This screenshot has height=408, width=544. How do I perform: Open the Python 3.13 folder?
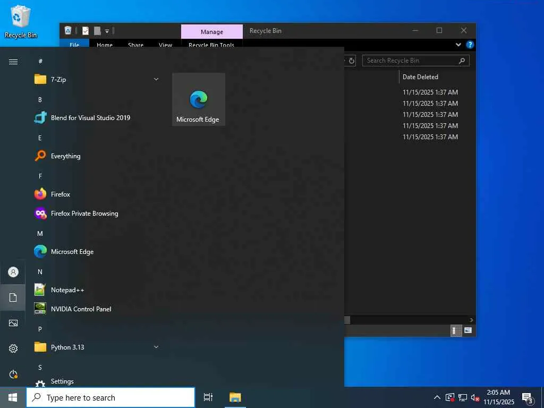click(x=97, y=347)
